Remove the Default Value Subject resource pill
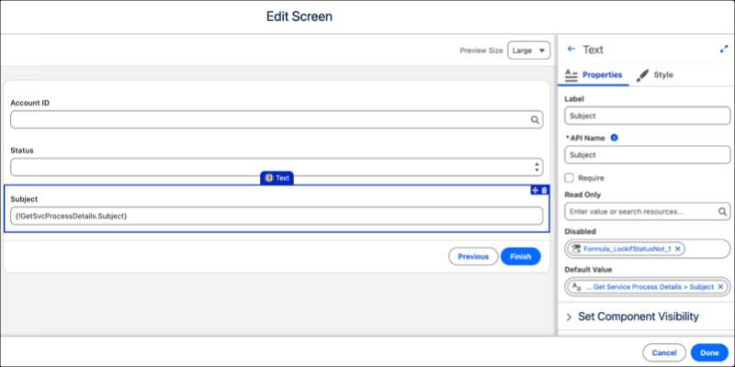This screenshot has height=367, width=735. (x=720, y=287)
